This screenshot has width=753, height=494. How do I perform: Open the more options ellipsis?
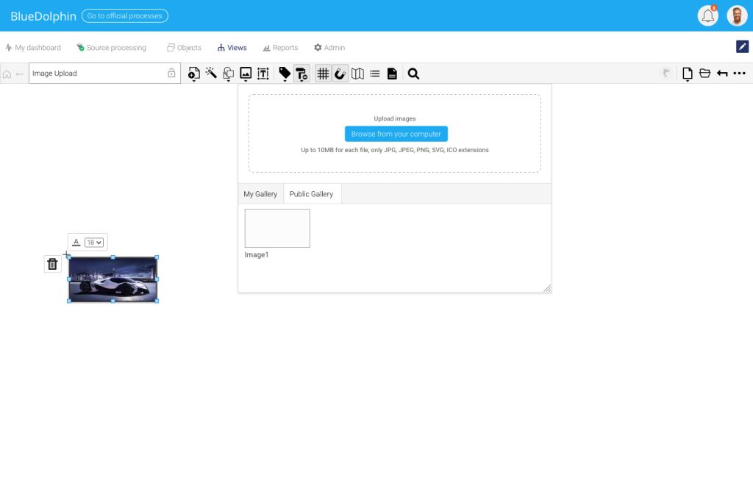point(740,73)
